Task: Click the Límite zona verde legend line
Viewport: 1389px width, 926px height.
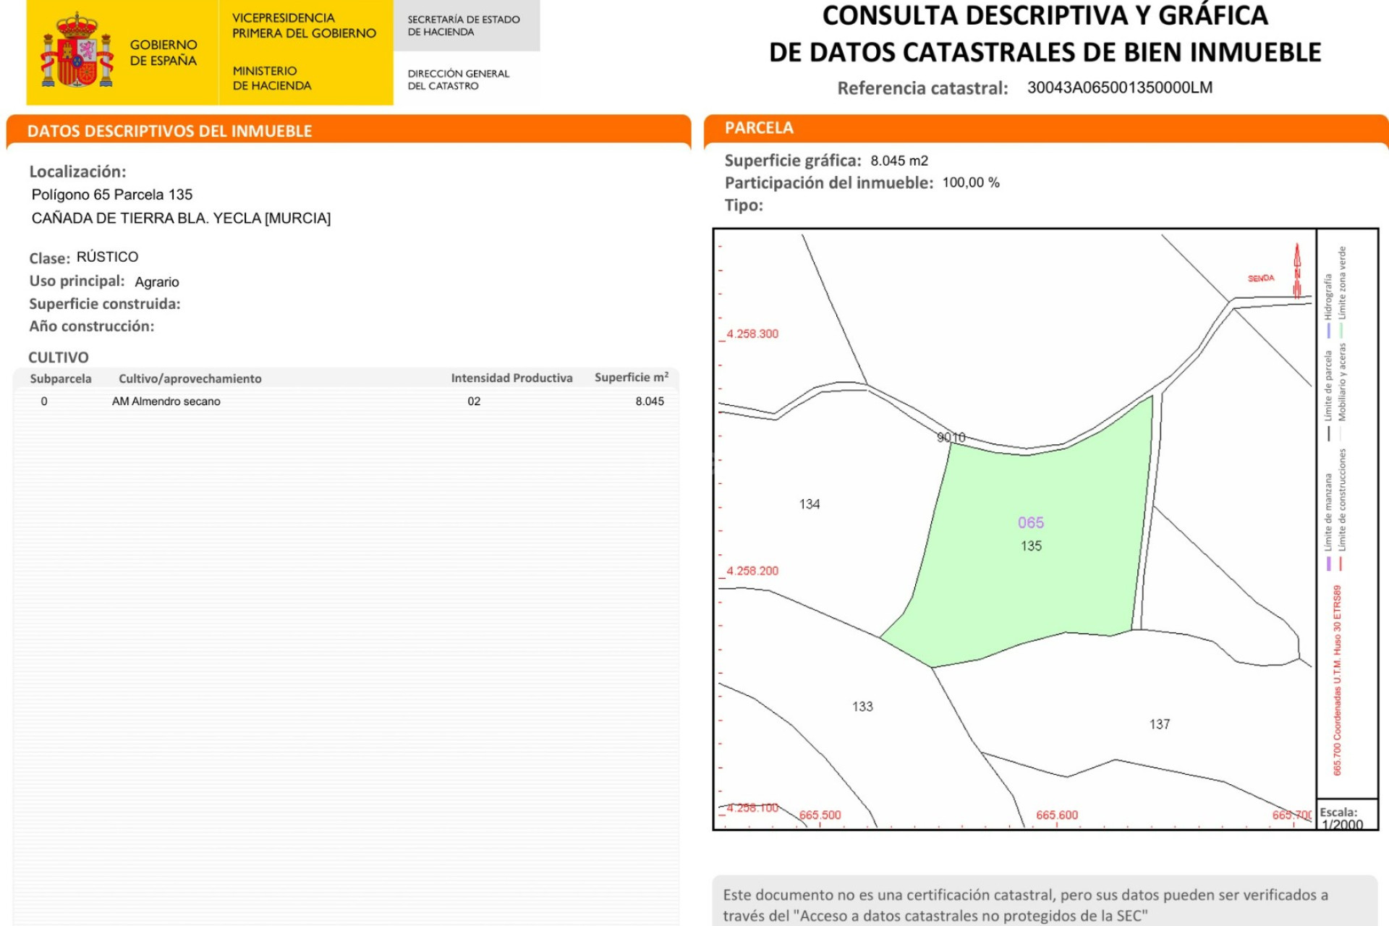Action: [1343, 329]
